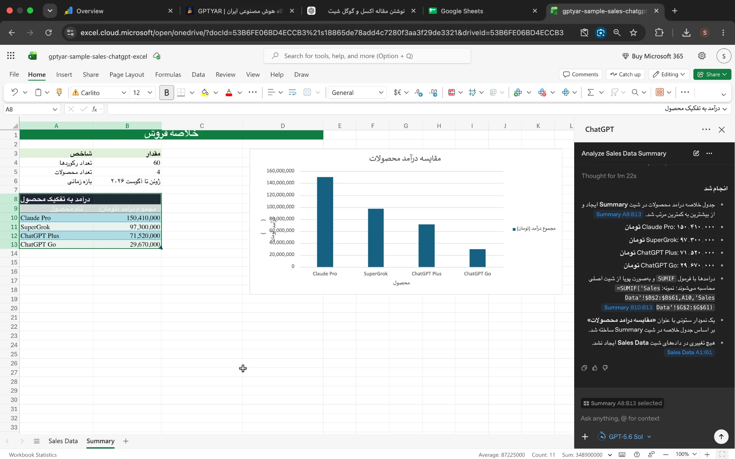Click thumbs up on ChatGPT response
Image resolution: width=735 pixels, height=459 pixels.
(595, 368)
